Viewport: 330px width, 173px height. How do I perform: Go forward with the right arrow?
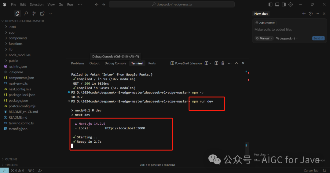pyautogui.click(x=103, y=4)
